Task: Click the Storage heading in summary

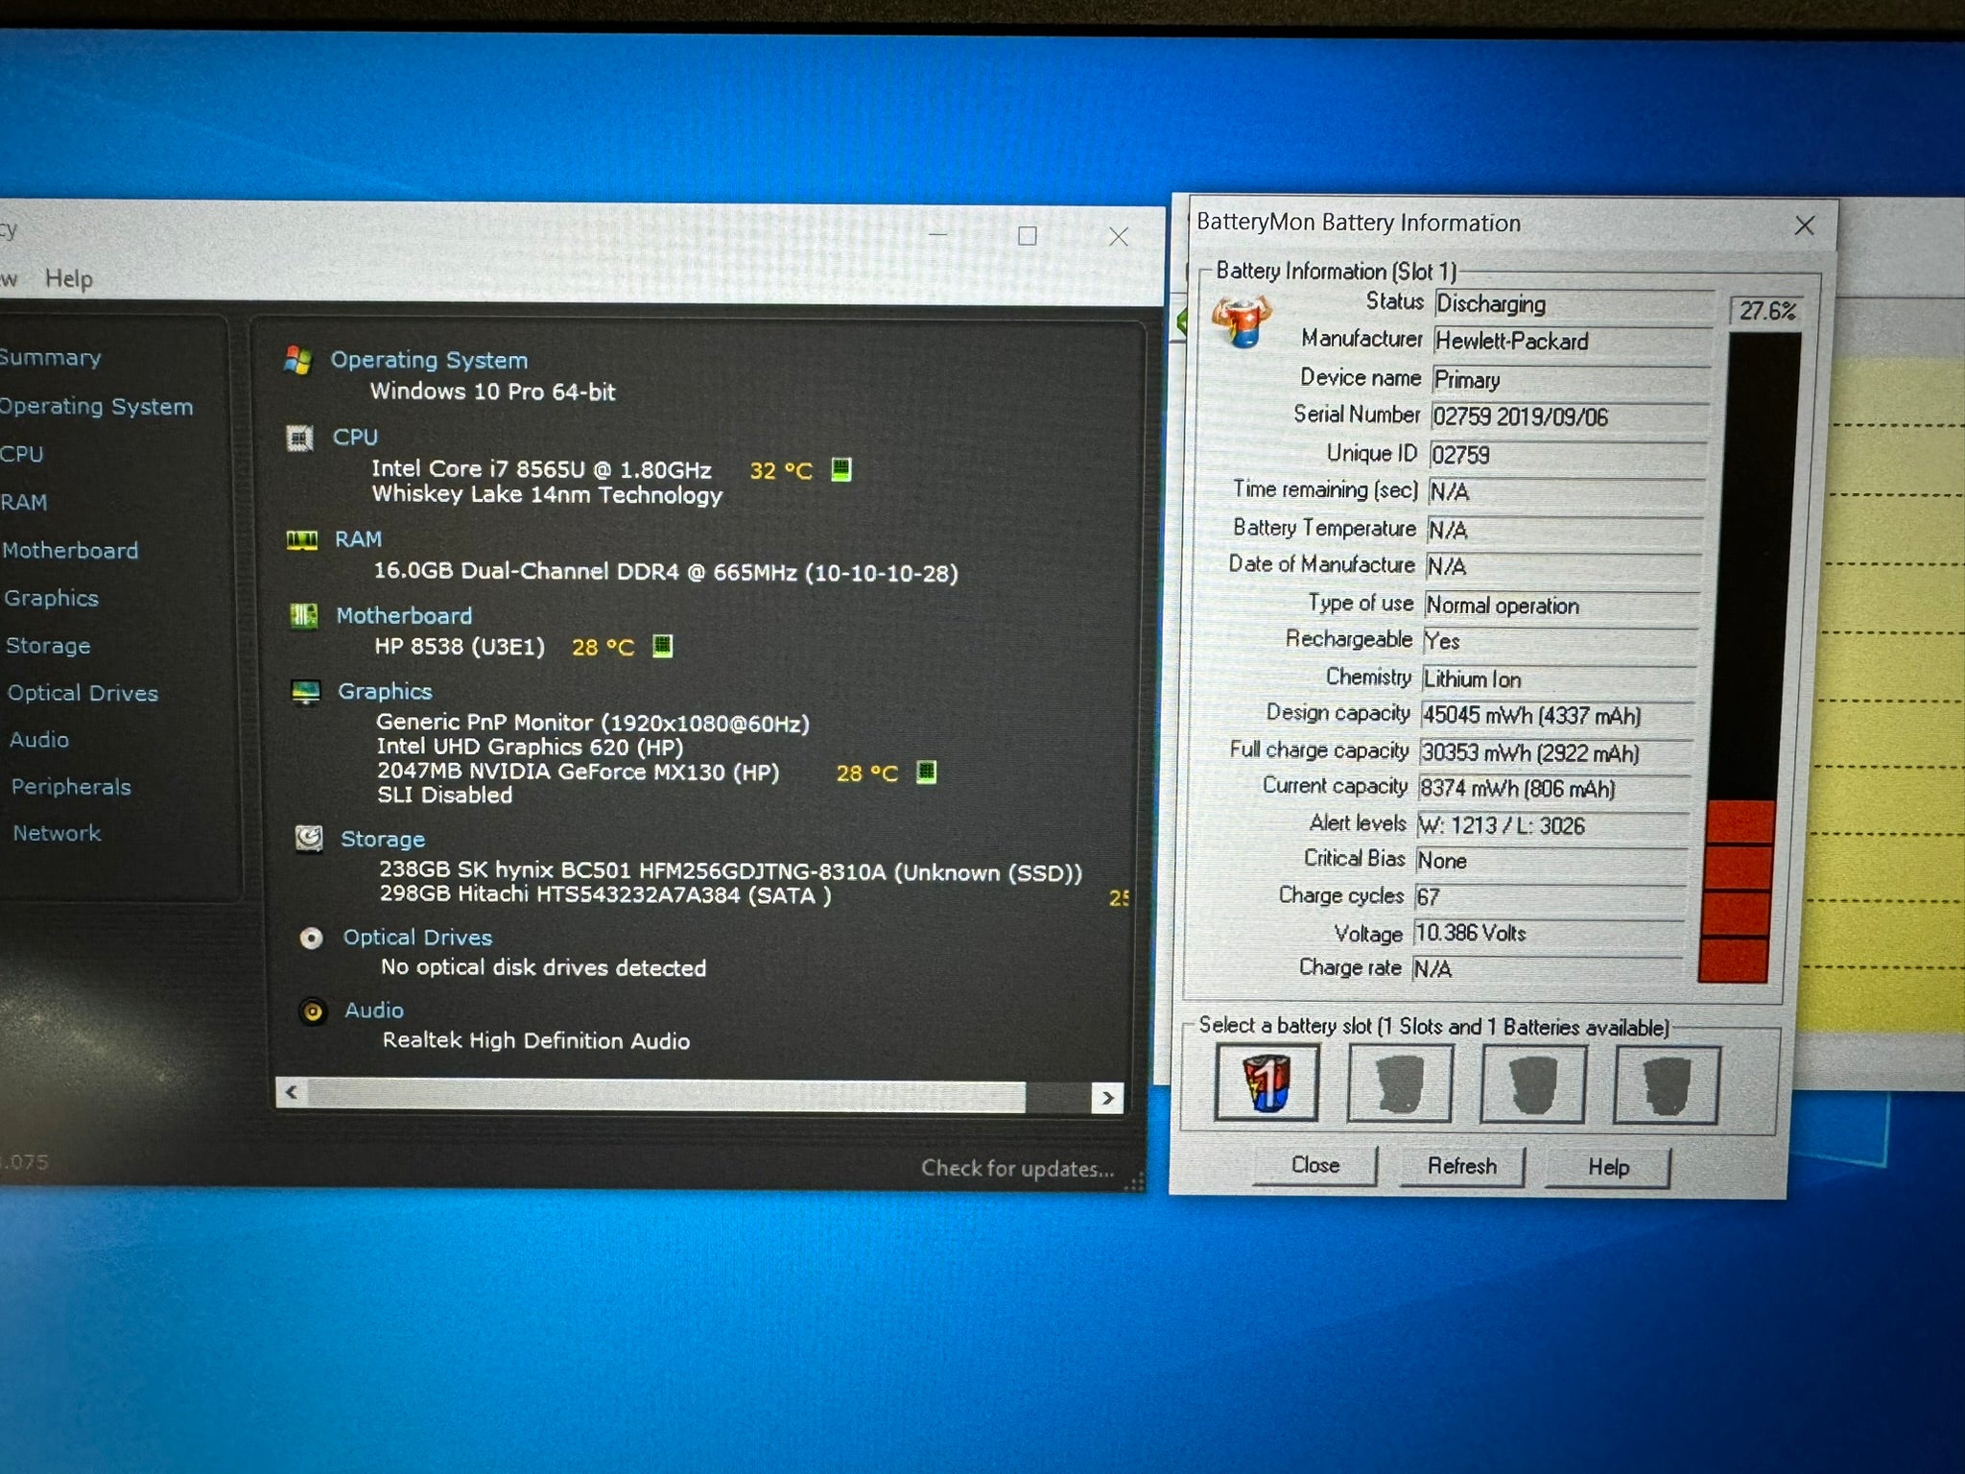Action: (x=383, y=839)
